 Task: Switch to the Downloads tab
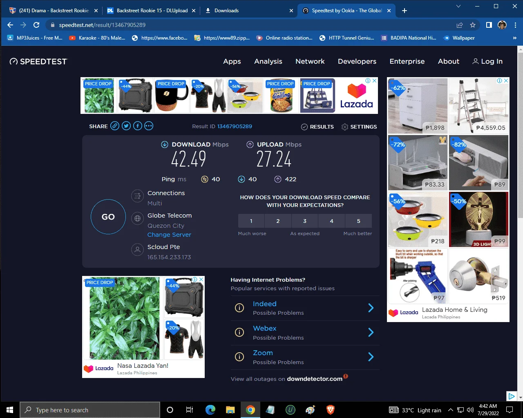click(x=249, y=11)
